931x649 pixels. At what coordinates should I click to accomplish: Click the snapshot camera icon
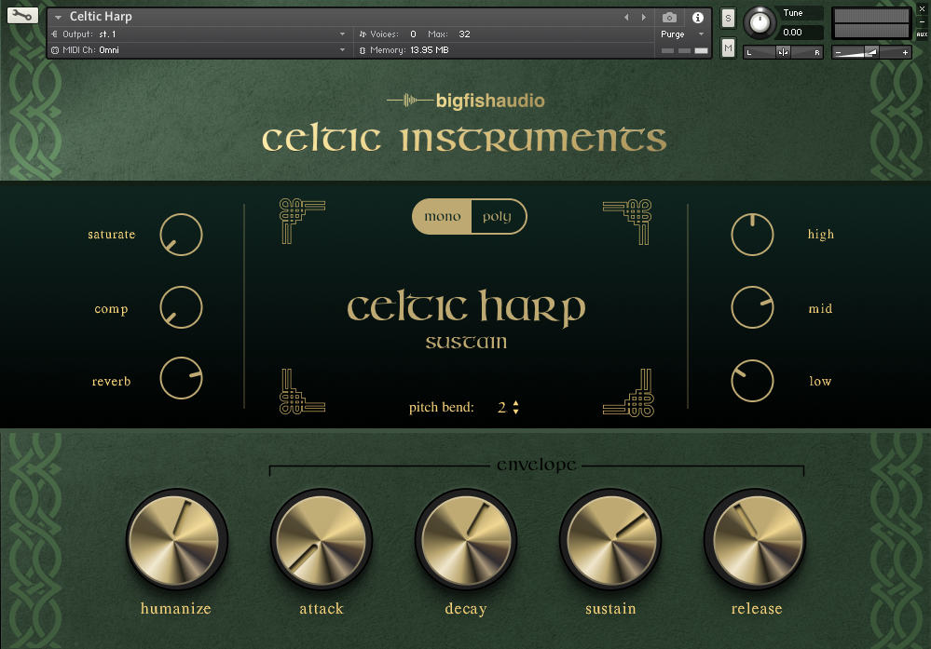point(669,18)
